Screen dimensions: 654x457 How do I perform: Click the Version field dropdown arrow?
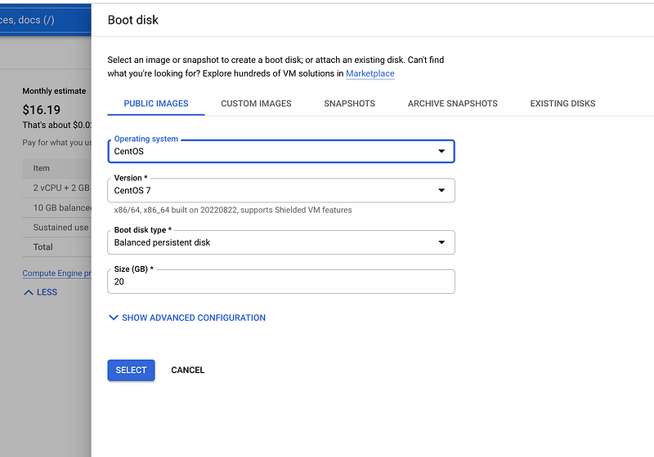[441, 191]
